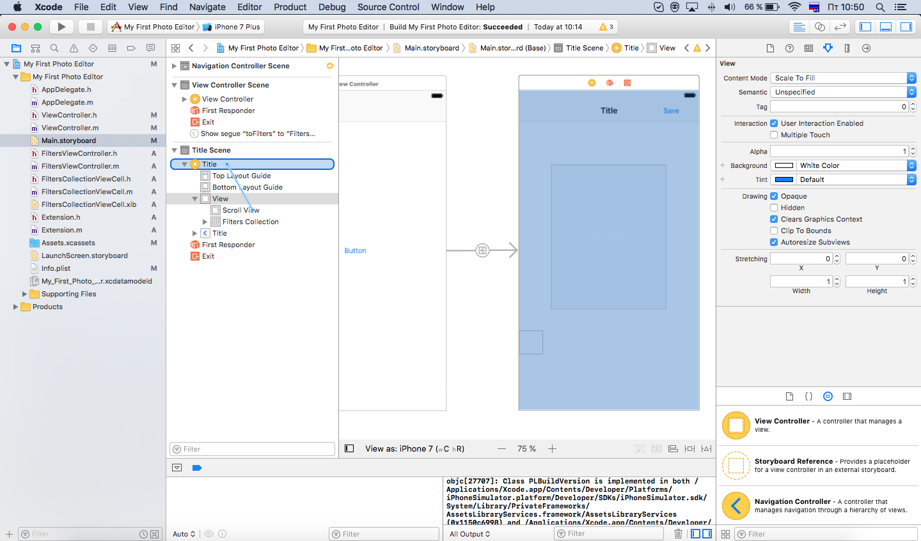Collapse the View Controller Scene
This screenshot has width=921, height=541.
174,85
